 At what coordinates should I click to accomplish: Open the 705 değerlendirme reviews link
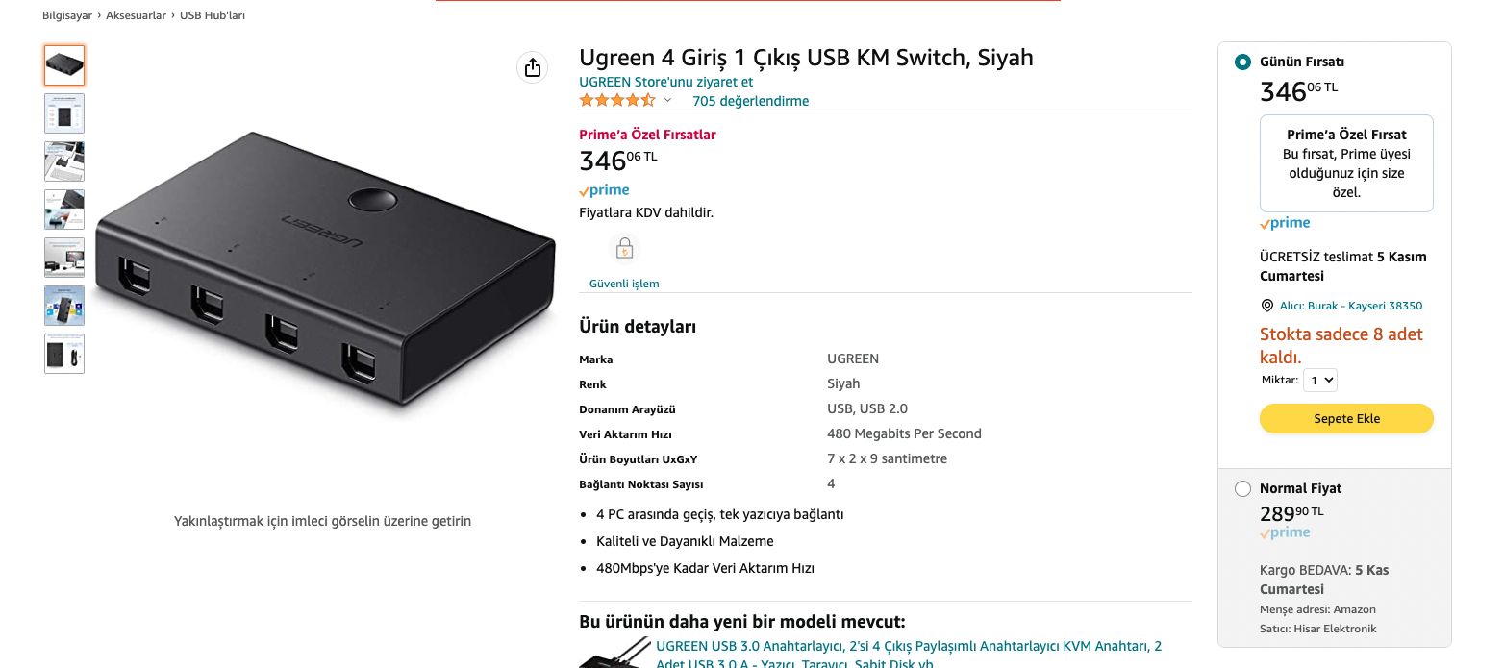point(751,101)
